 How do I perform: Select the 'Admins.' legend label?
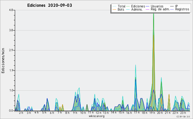pyautogui.click(x=137, y=9)
